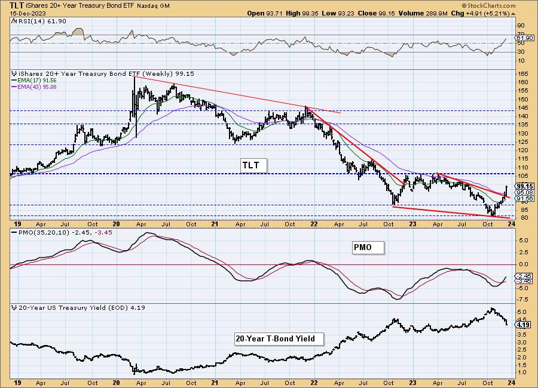Click the TLT ticker symbol in the header
Screen dimensions: 538x388
tap(16, 5)
